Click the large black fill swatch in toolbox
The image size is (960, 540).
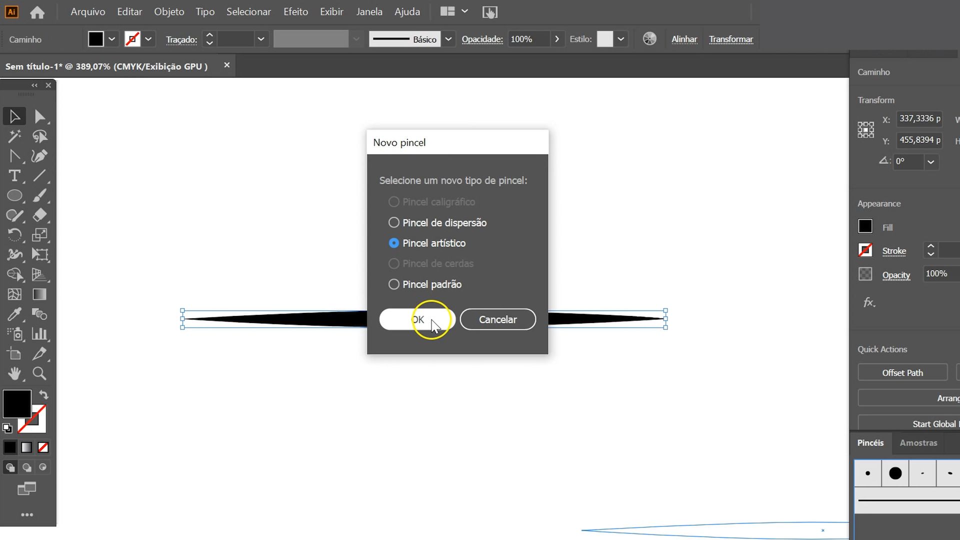pos(17,403)
